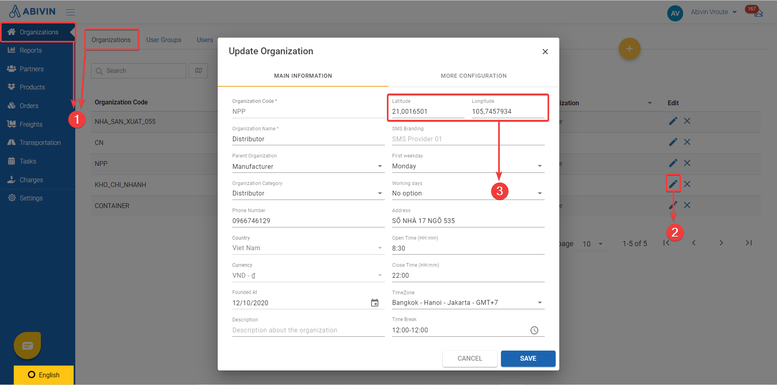Open the TimeZone dropdown
The width and height of the screenshot is (777, 385).
click(468, 302)
